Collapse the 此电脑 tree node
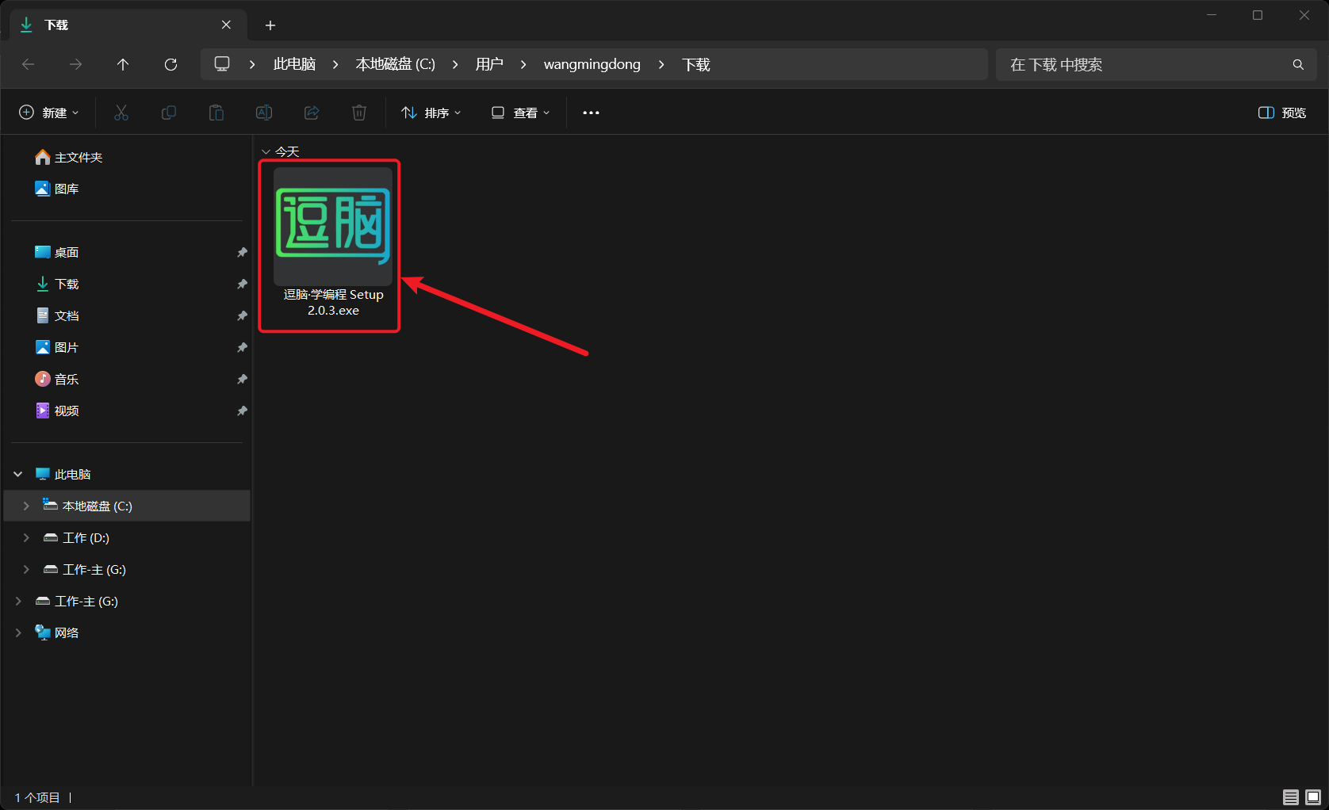The image size is (1329, 810). coord(18,474)
